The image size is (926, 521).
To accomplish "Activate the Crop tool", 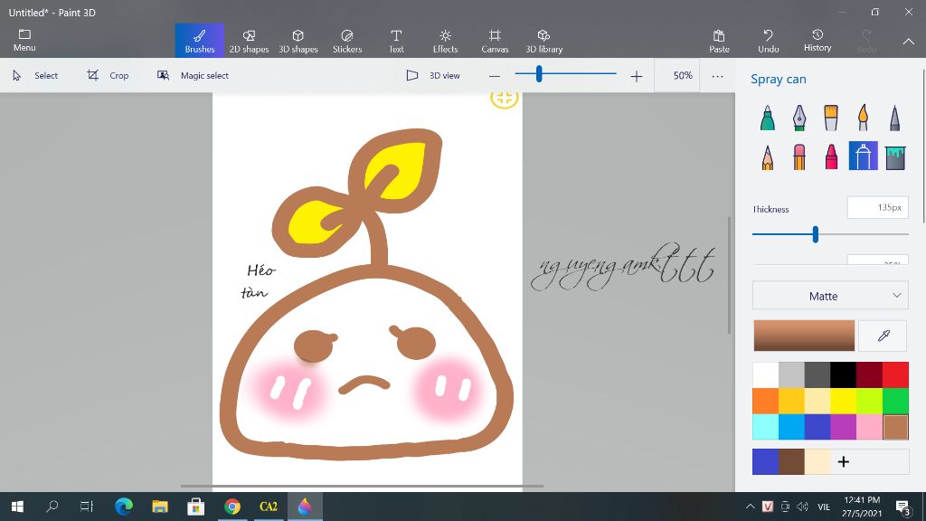I will point(108,76).
